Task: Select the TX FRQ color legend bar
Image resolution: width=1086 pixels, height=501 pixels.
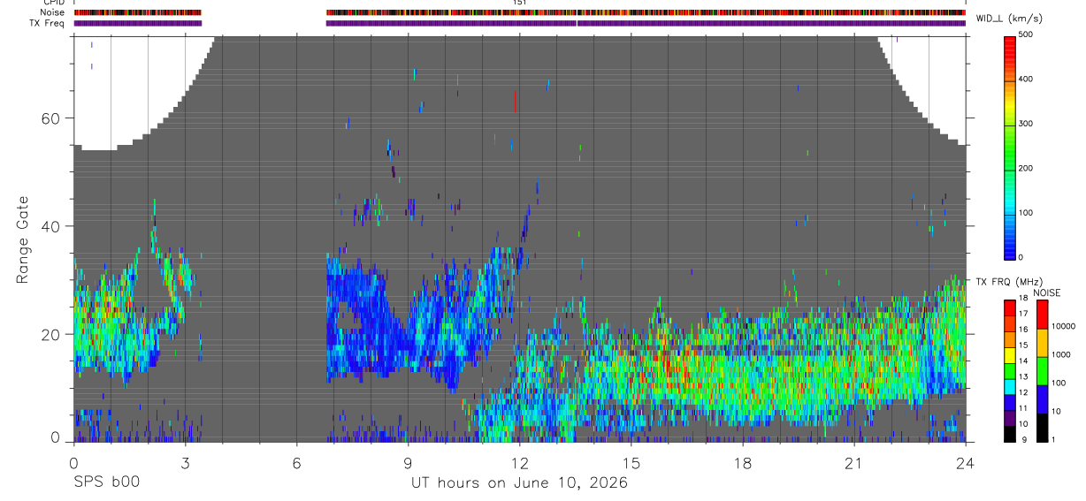Action: click(x=1009, y=371)
